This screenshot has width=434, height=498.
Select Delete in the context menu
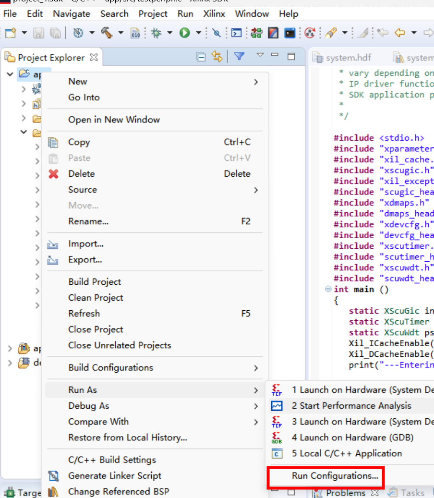click(x=155, y=174)
